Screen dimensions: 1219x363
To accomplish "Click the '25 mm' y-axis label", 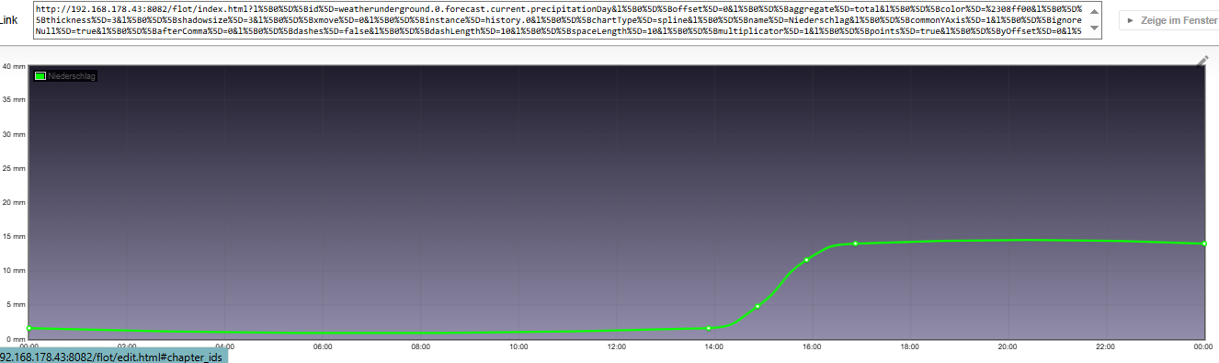I will pyautogui.click(x=13, y=168).
